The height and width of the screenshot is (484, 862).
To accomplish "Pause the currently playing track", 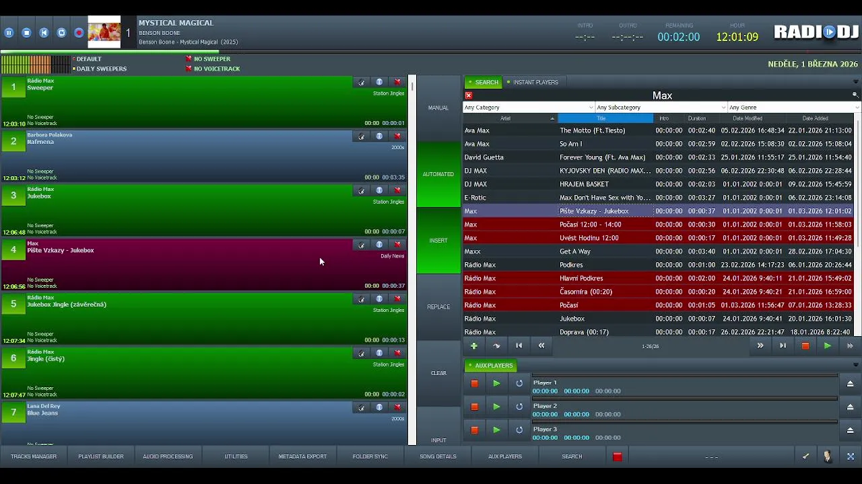I will pos(9,32).
